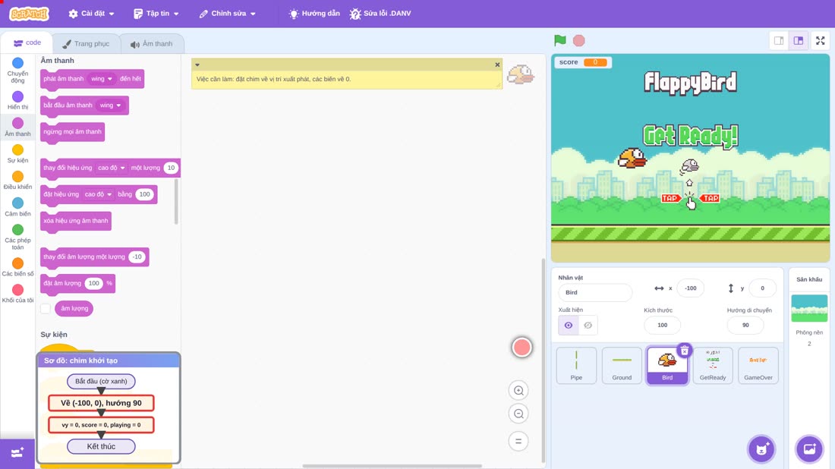Tick the âm lượng variable checkbox

click(46, 309)
